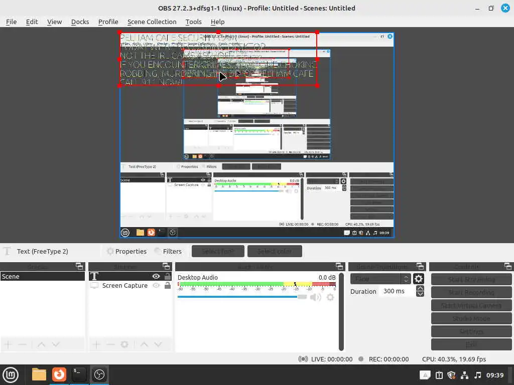Open Properties for the text source
Image resolution: width=514 pixels, height=385 pixels.
tap(127, 252)
